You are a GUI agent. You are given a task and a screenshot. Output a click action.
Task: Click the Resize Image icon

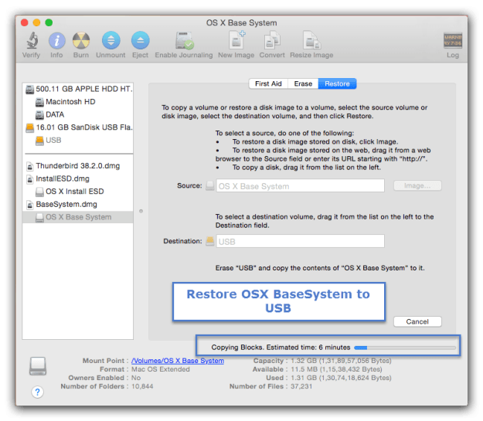click(x=311, y=40)
